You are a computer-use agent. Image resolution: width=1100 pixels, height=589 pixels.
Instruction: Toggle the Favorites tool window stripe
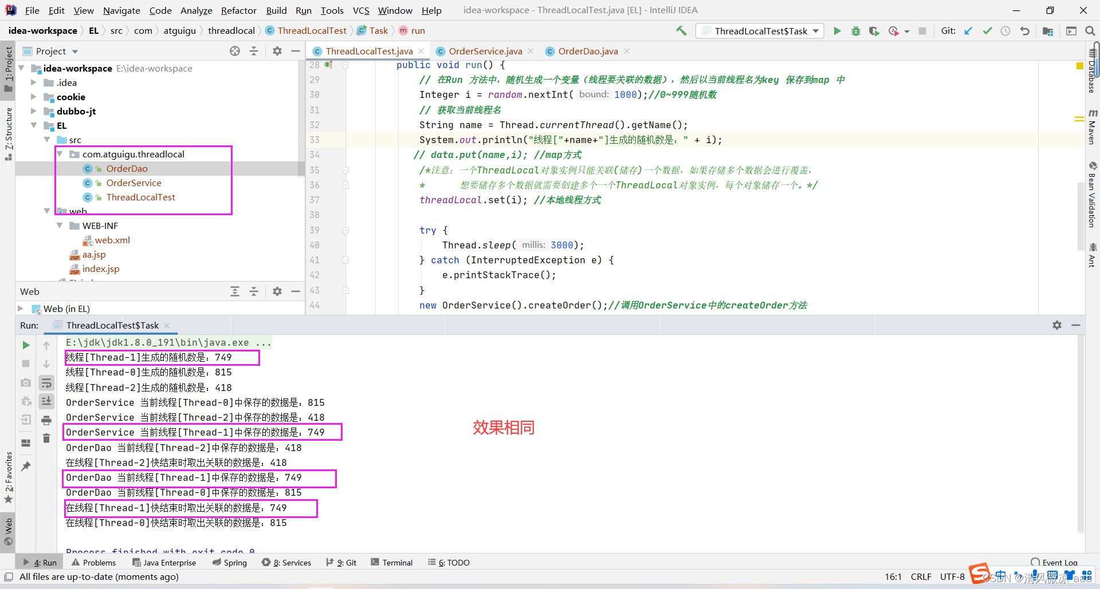[x=8, y=477]
